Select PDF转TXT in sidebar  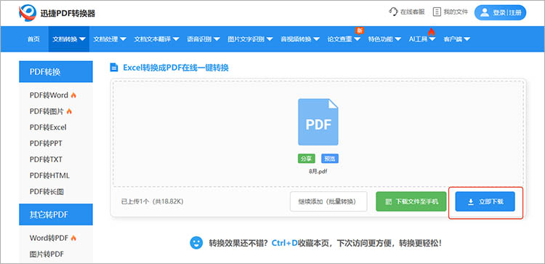(46, 159)
